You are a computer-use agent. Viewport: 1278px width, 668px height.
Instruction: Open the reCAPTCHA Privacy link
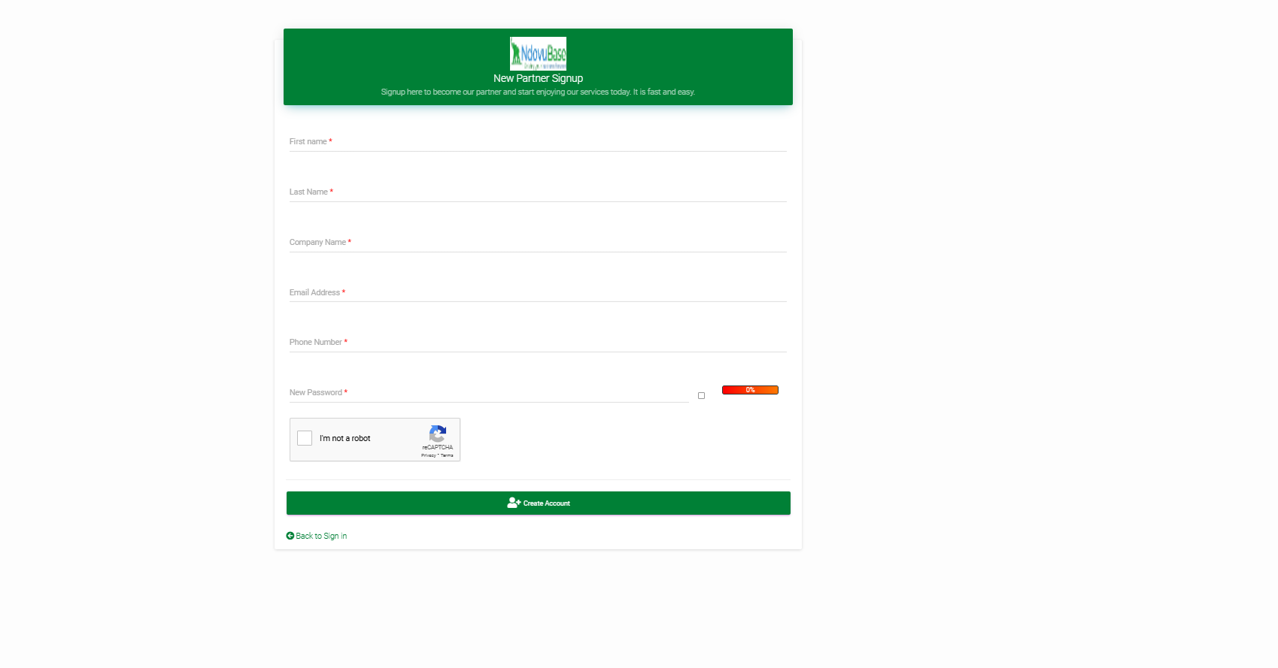428,455
